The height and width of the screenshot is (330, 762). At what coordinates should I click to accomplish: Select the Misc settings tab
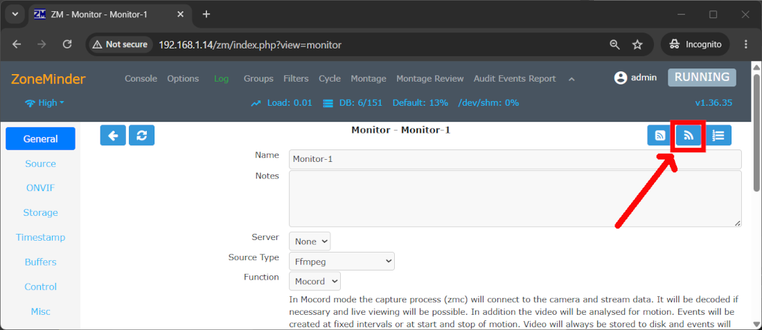(x=40, y=311)
